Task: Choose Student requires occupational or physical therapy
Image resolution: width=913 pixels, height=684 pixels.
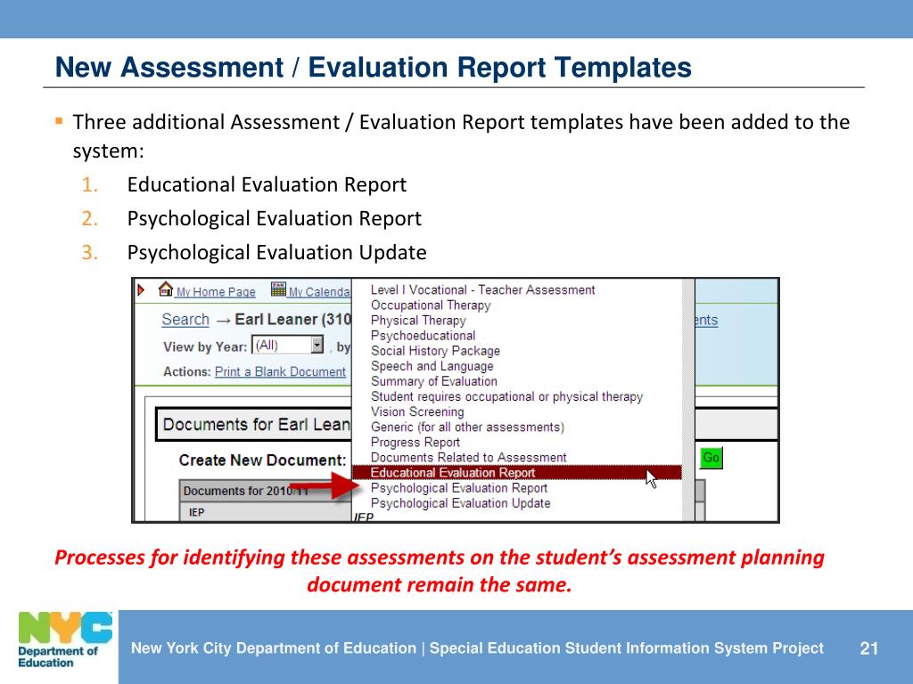Action: pos(506,396)
